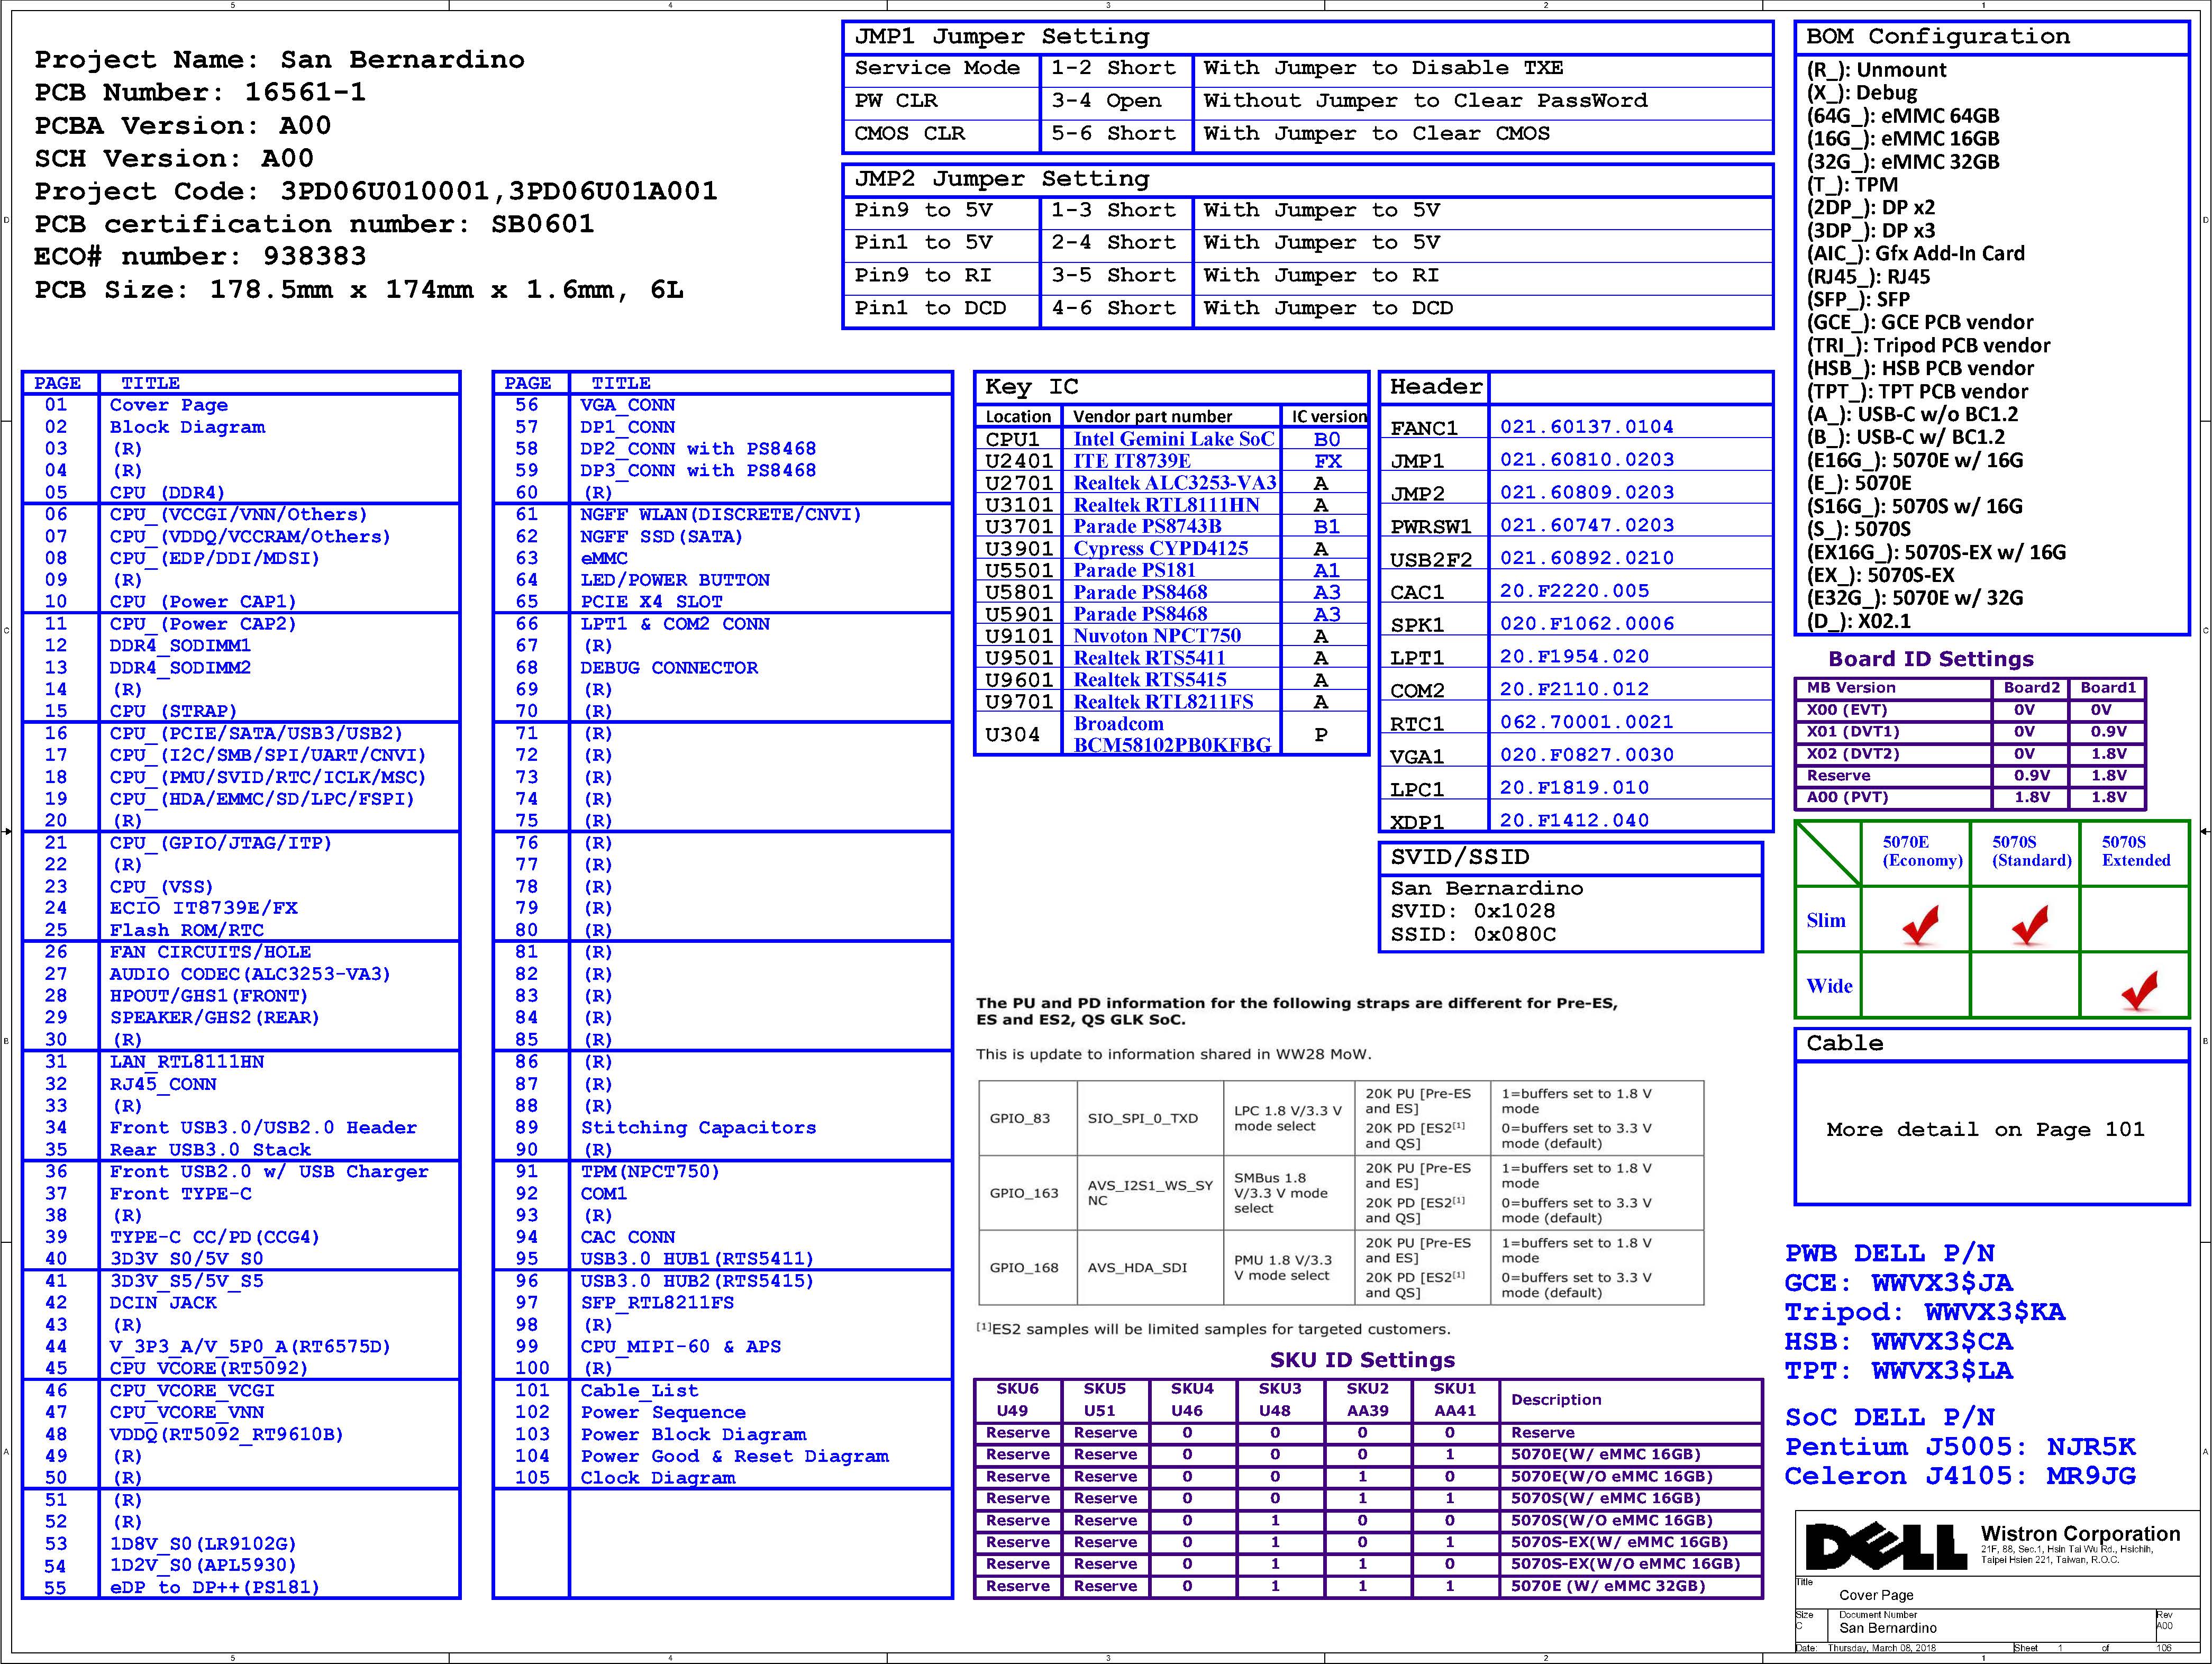Click the 'Power Sequence' page title
2212x1664 pixels.
point(663,1413)
